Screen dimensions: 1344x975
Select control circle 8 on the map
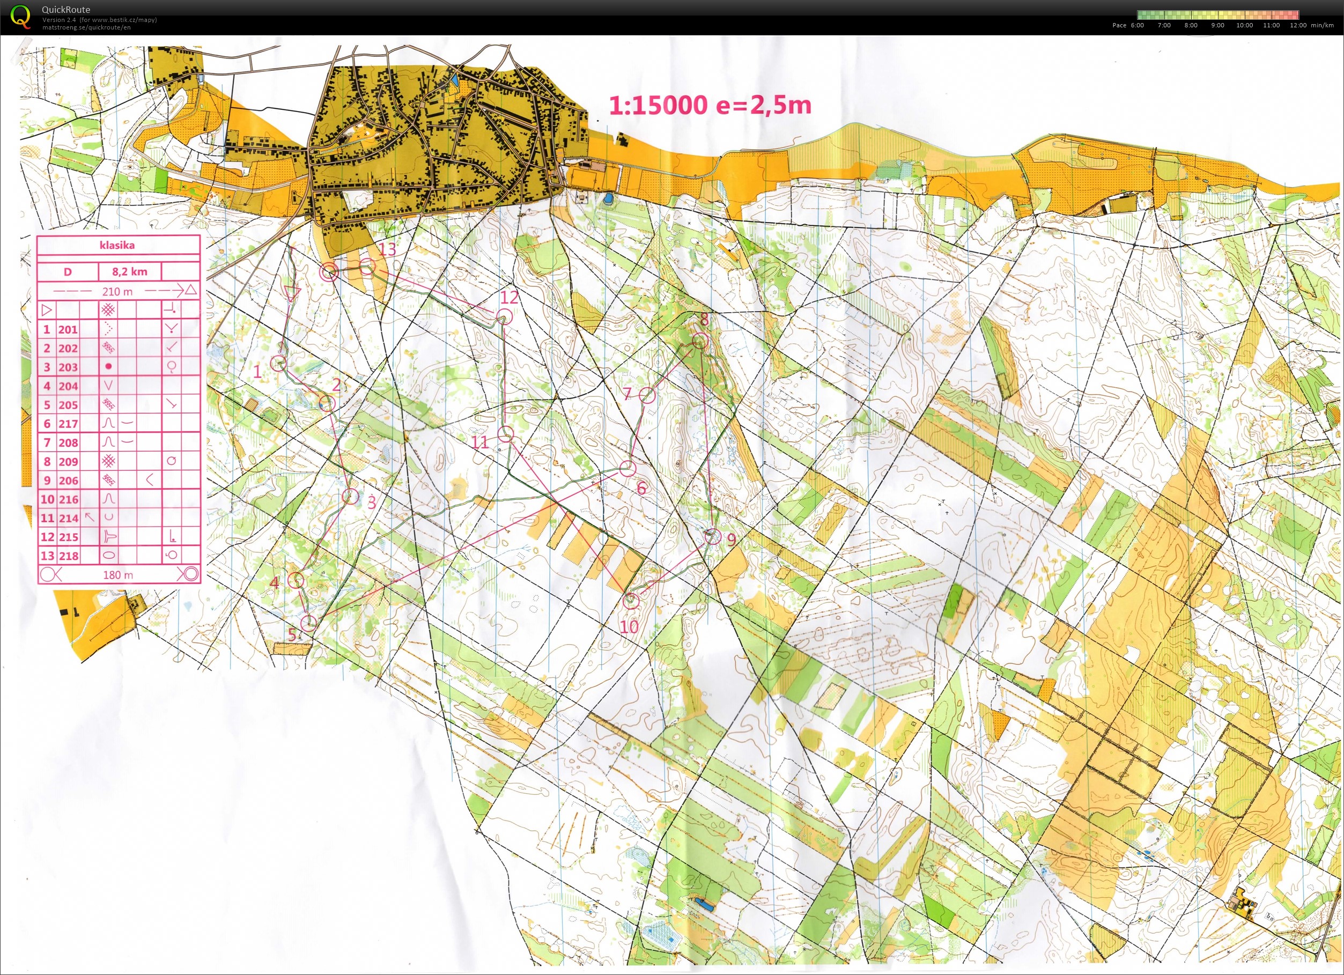tap(700, 341)
